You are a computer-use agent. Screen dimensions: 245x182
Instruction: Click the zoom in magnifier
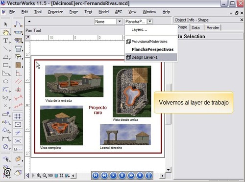coord(39,176)
